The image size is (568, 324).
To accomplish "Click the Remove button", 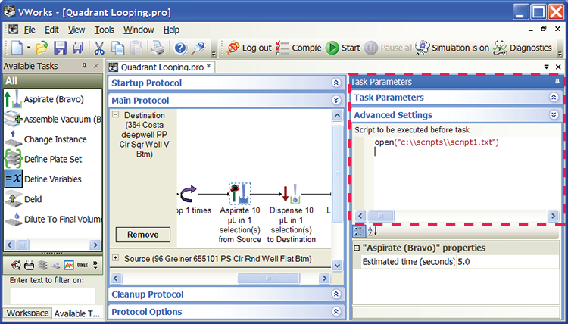I will 142,235.
